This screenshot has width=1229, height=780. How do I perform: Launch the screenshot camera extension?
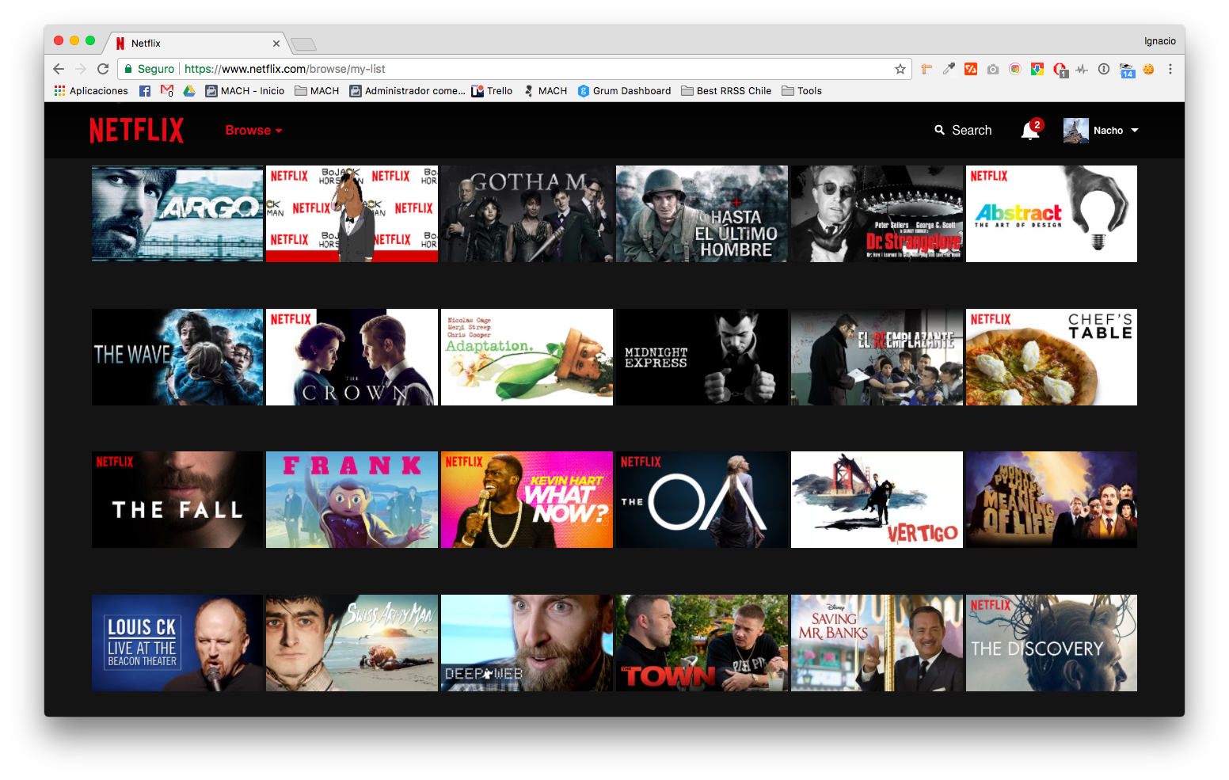point(993,69)
